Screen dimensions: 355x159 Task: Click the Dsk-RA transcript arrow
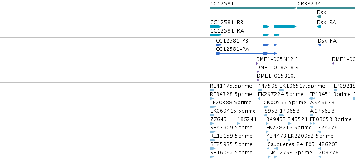point(319,27)
